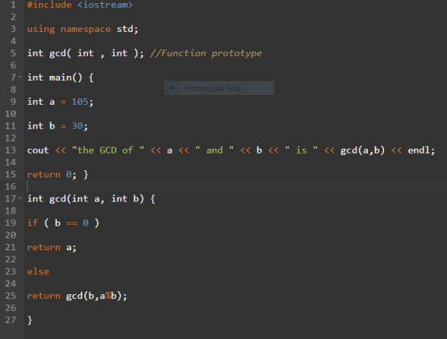Click the string " and " on line 13
This screenshot has width=447, height=339.
[215, 150]
